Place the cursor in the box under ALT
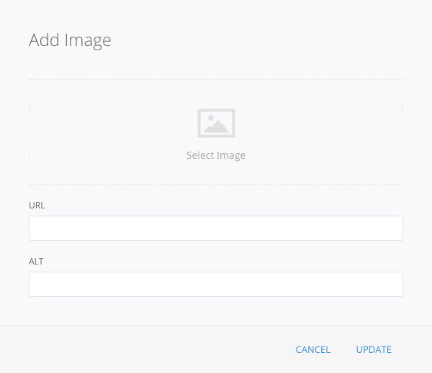 (x=216, y=284)
